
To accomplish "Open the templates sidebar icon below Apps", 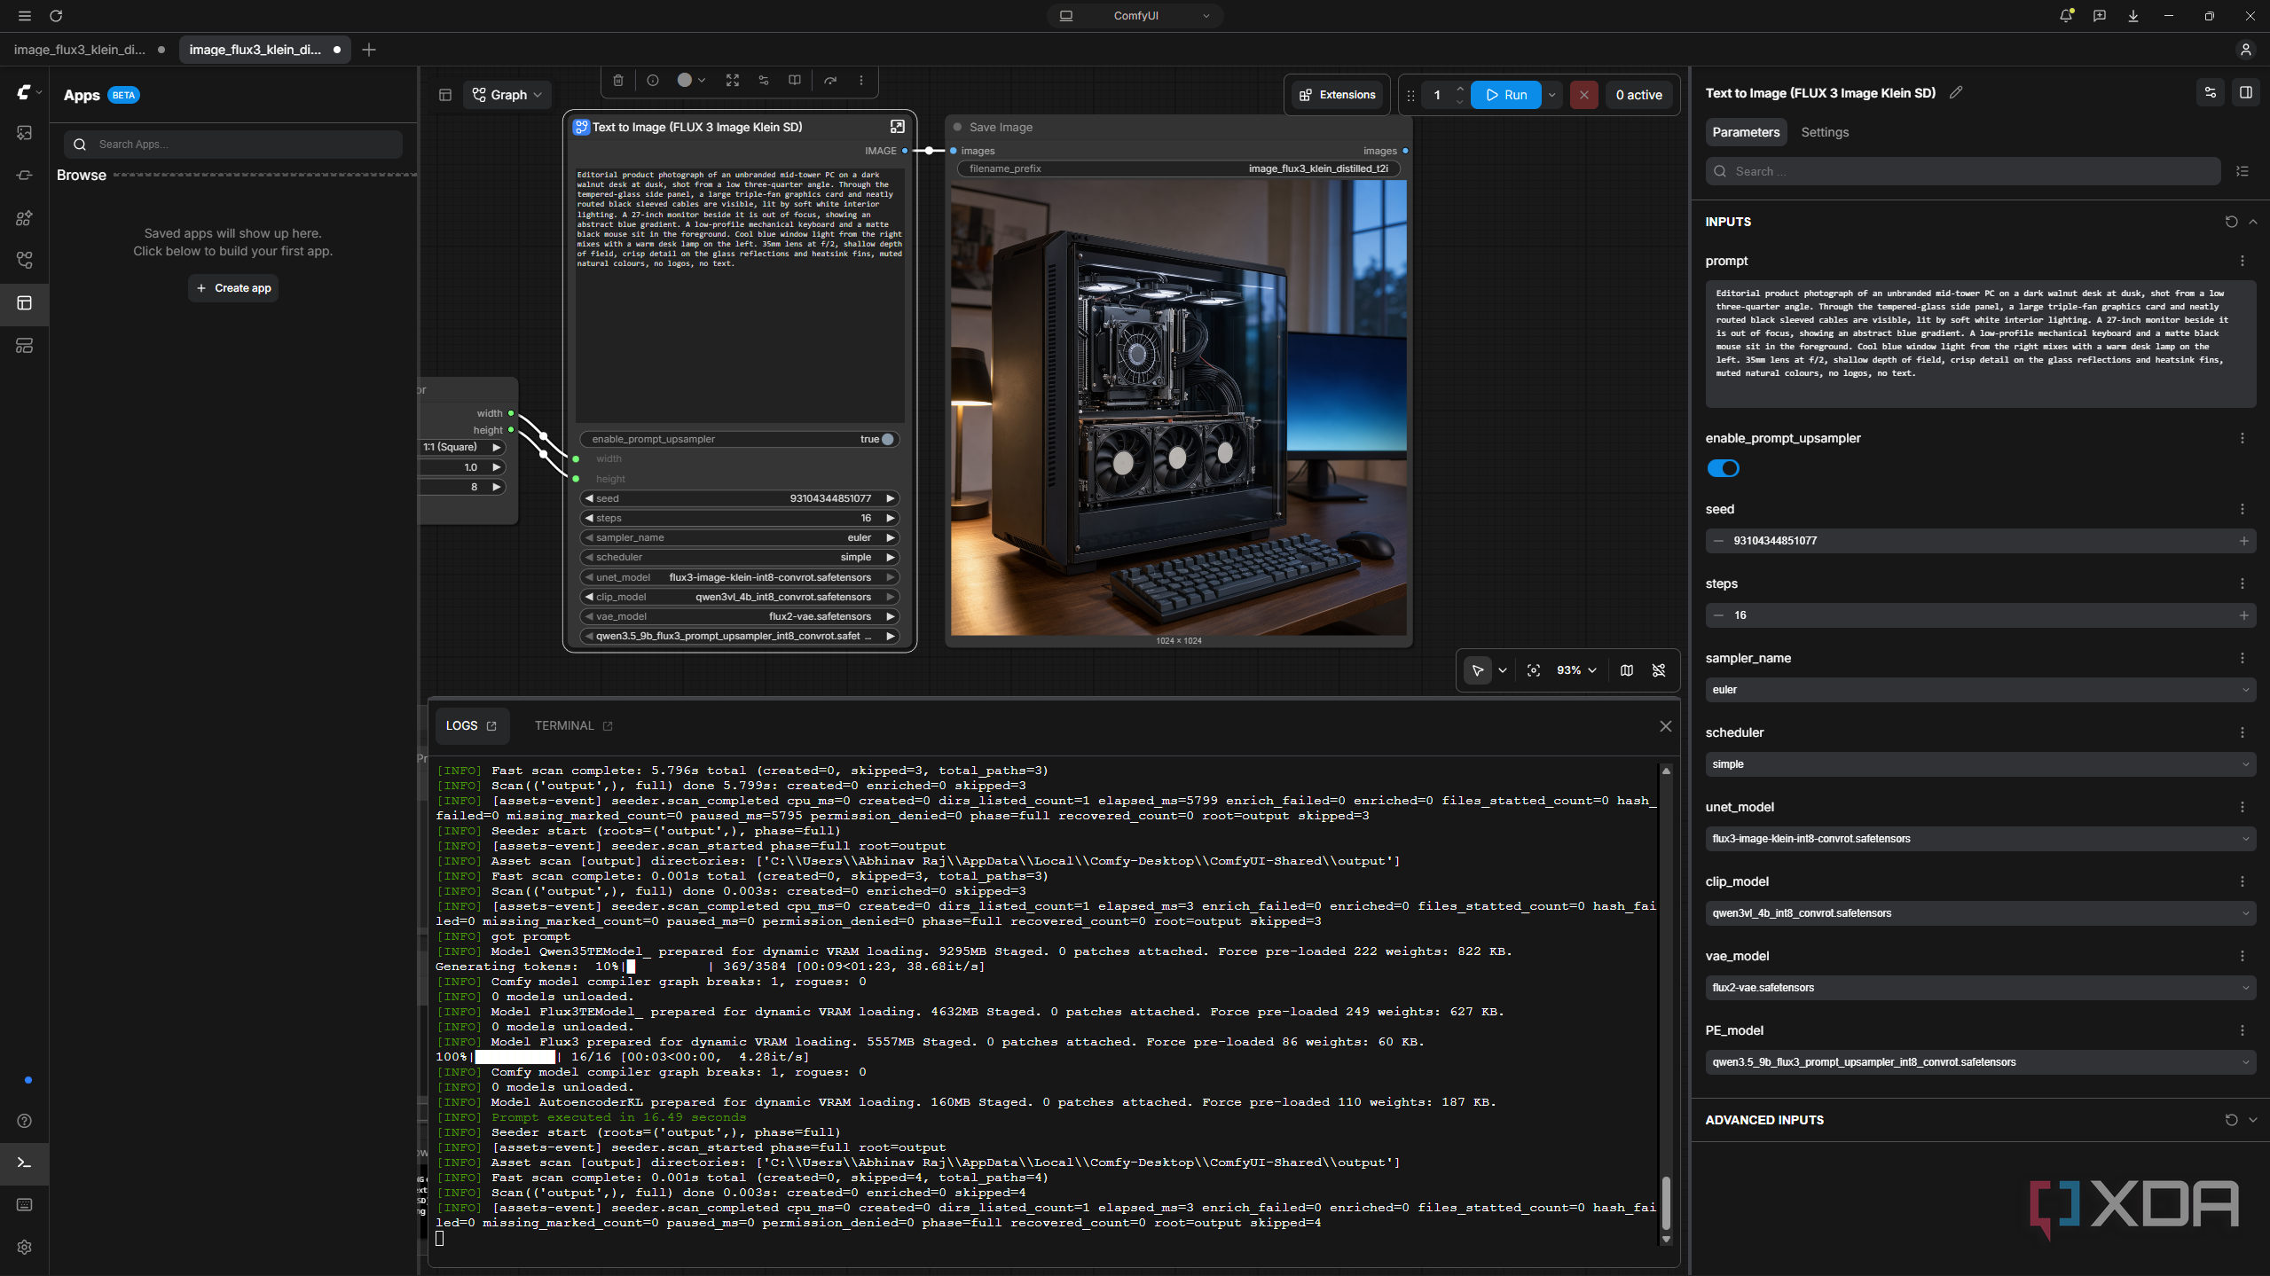I will coord(24,346).
